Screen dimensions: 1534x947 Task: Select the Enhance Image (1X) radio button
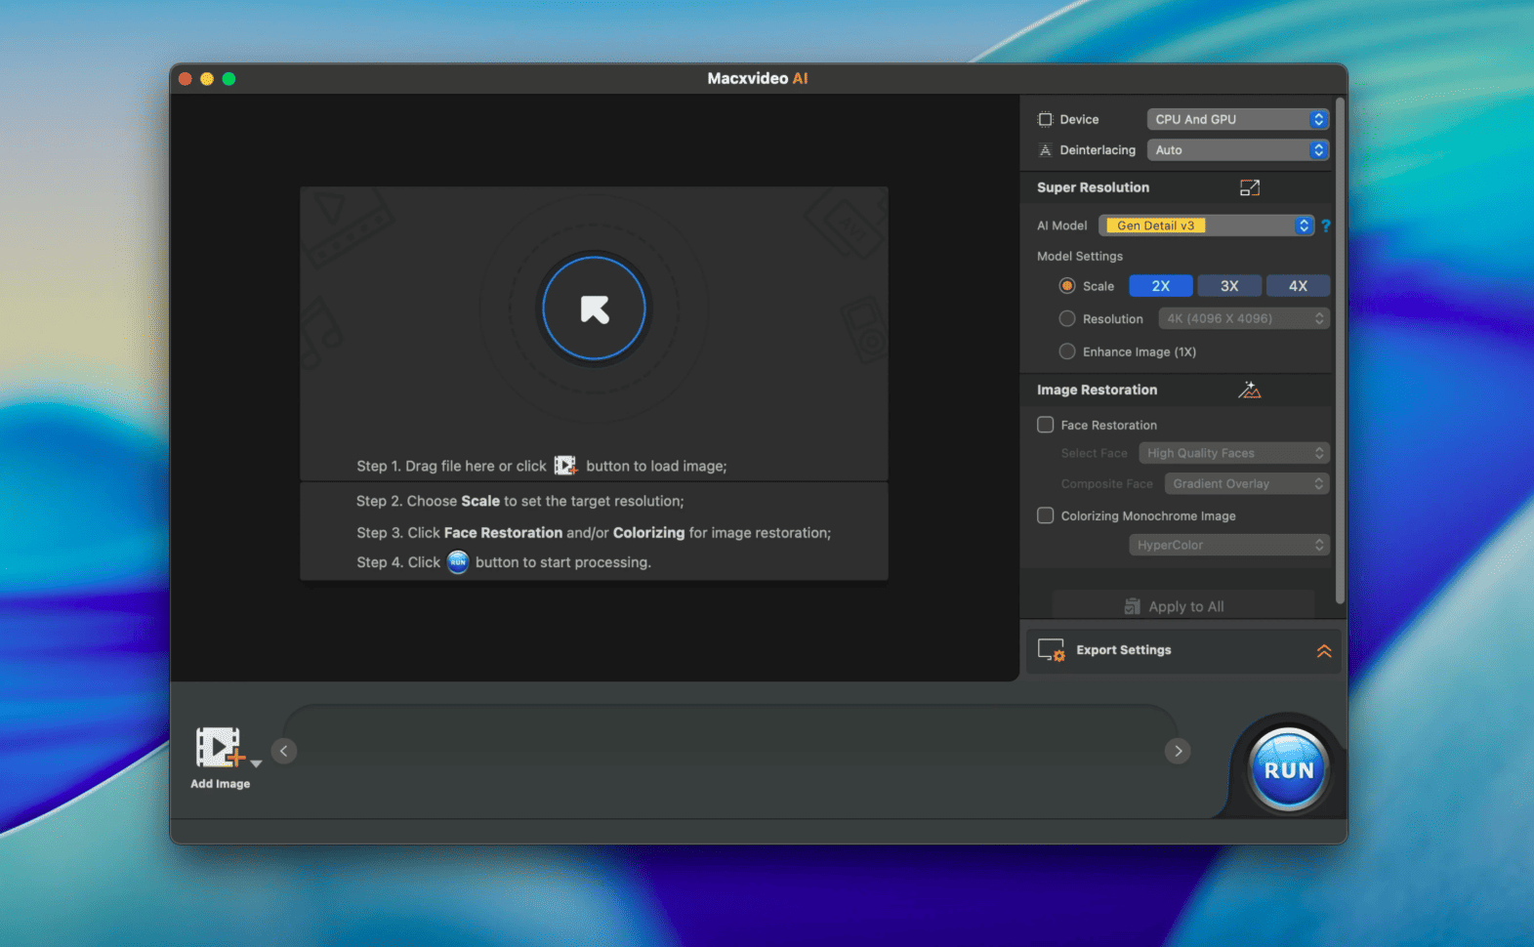pyautogui.click(x=1067, y=351)
